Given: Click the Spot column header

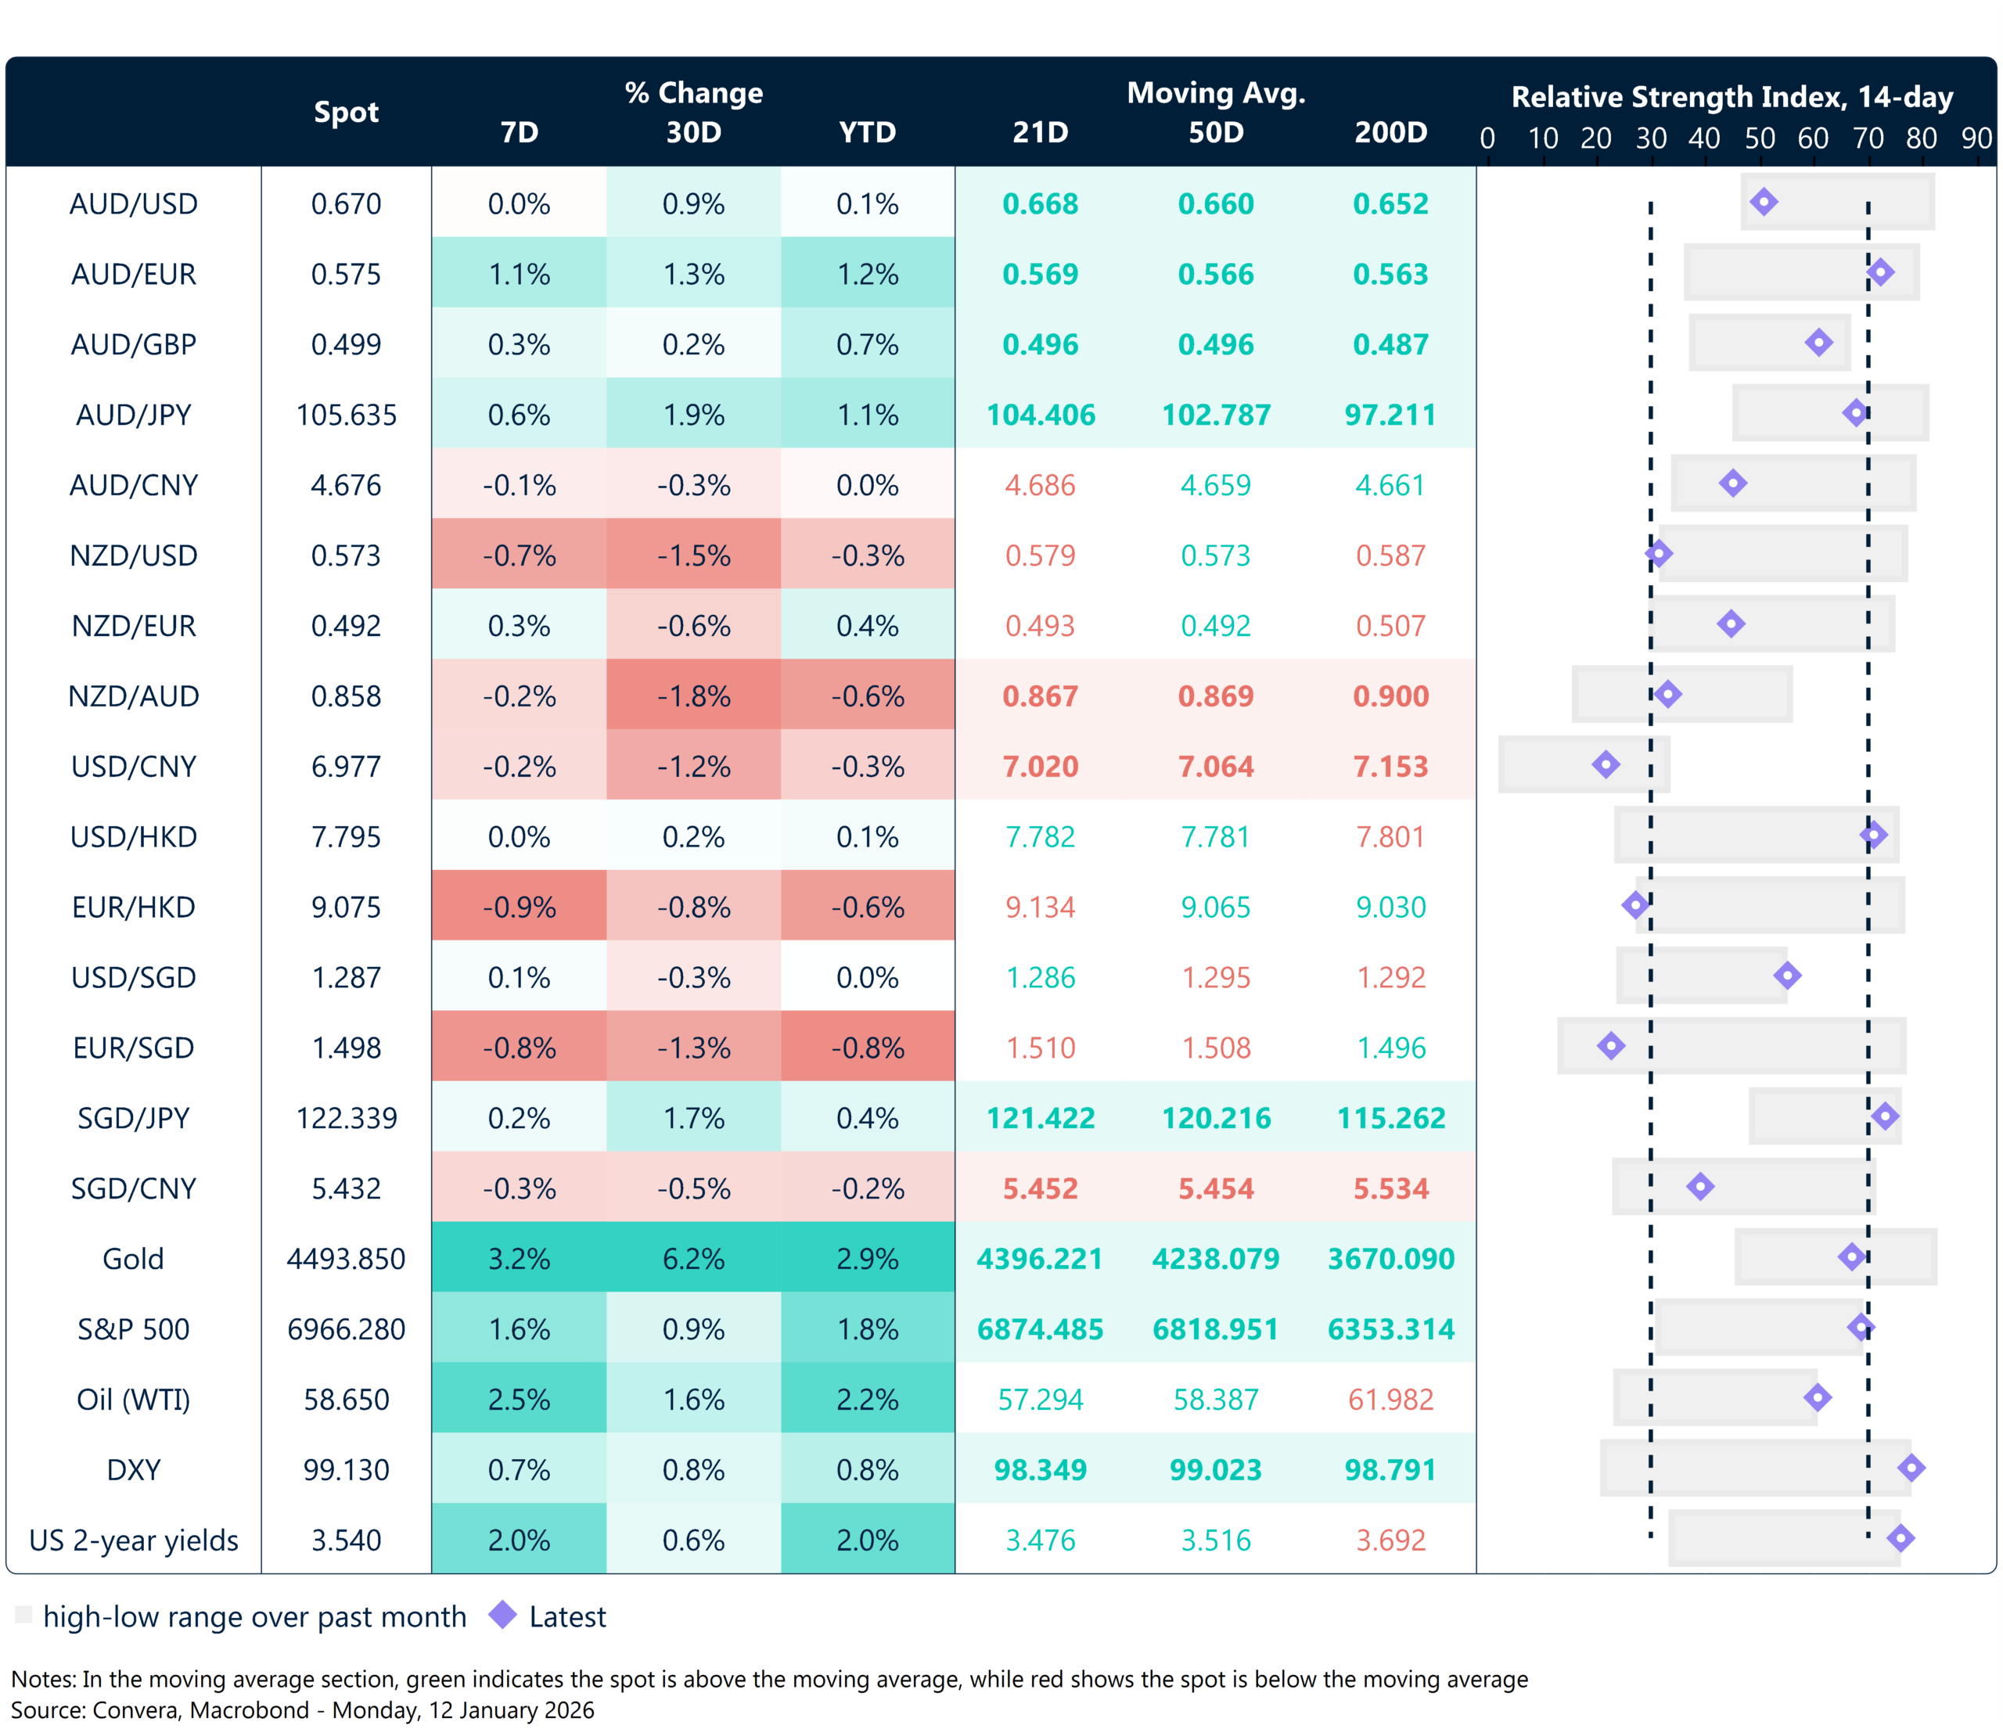Looking at the screenshot, I should tap(346, 112).
